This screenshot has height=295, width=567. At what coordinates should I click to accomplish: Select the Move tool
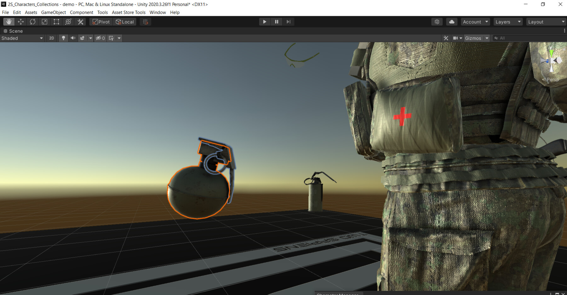point(21,22)
